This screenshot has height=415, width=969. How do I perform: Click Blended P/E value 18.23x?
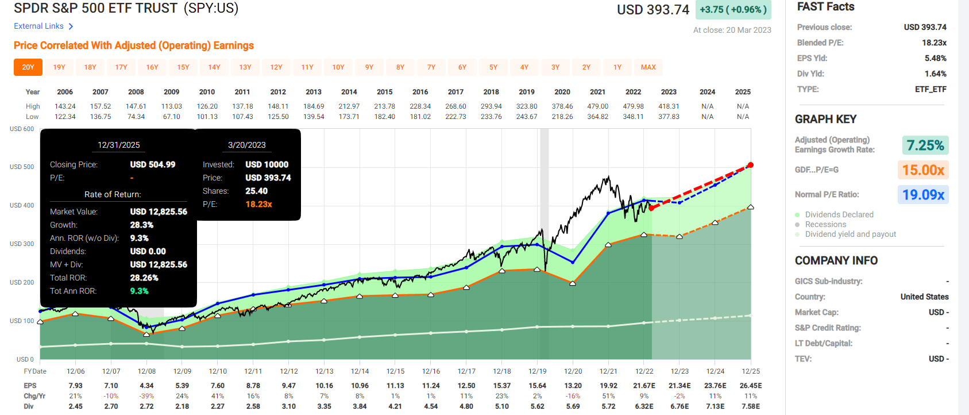[x=934, y=43]
